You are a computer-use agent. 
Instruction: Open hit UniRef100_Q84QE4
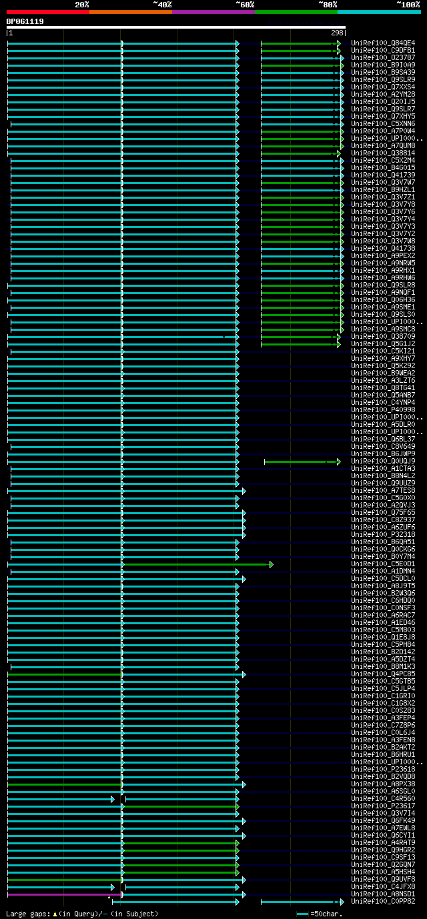tap(383, 43)
